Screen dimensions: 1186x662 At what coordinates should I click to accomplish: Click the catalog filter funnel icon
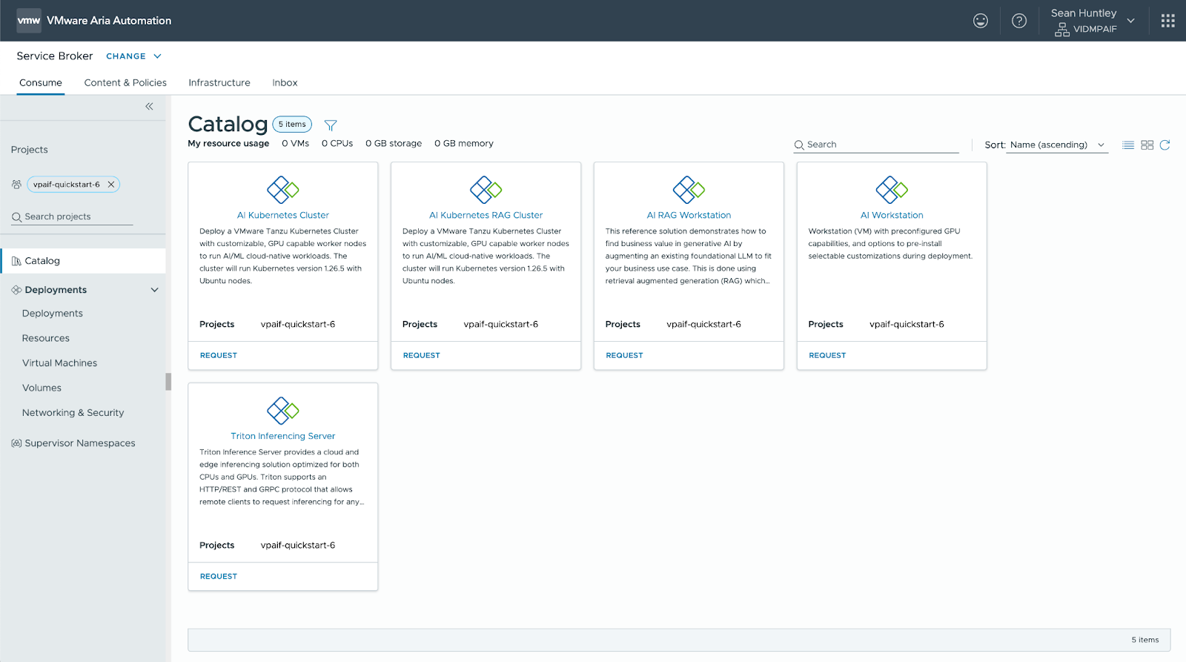pos(331,125)
